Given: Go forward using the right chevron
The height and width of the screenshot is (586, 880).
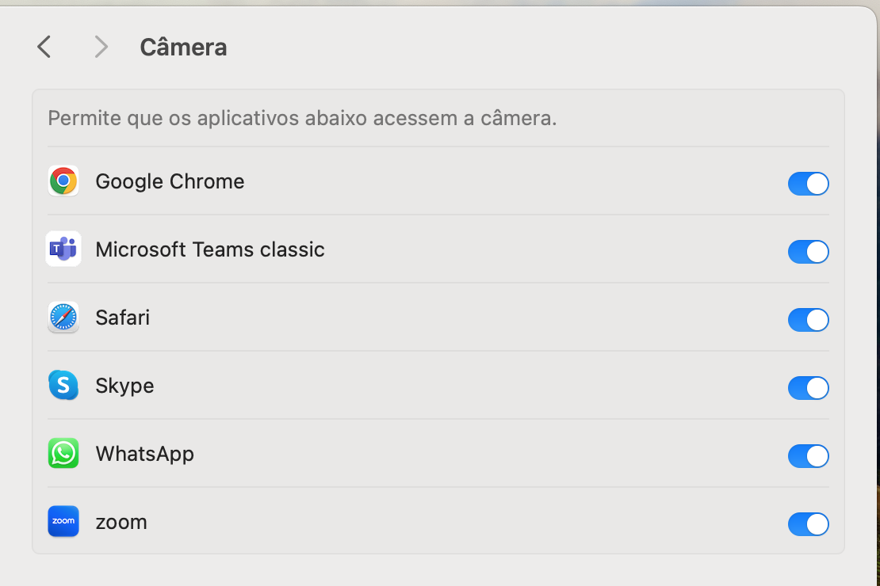Looking at the screenshot, I should (x=101, y=47).
